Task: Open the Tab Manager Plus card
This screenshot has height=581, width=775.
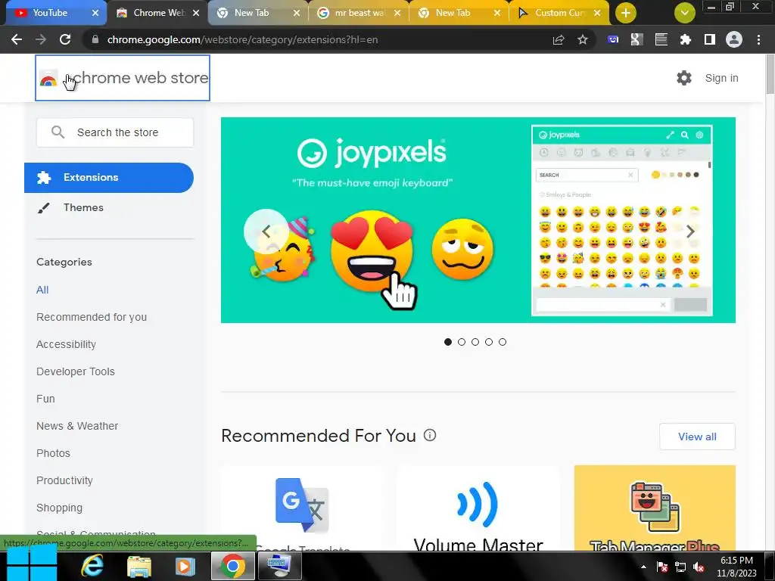Action: (x=655, y=508)
